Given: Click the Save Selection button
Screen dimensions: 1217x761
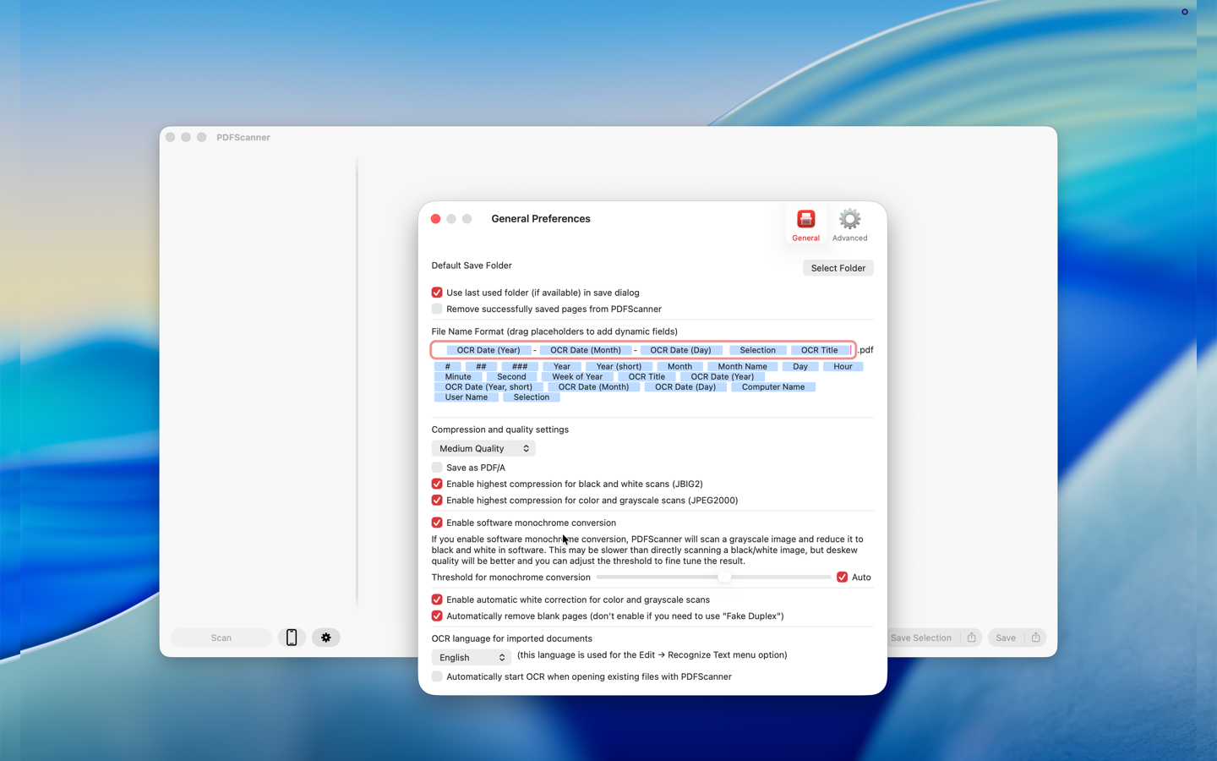Looking at the screenshot, I should 921,638.
